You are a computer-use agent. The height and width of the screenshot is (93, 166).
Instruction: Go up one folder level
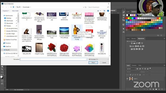pos(11,7)
